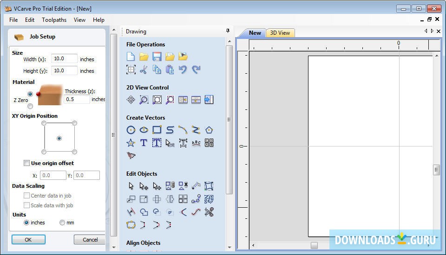446x255 pixels.
Task: Tick the Scale data with job checkbox
Action: point(26,205)
